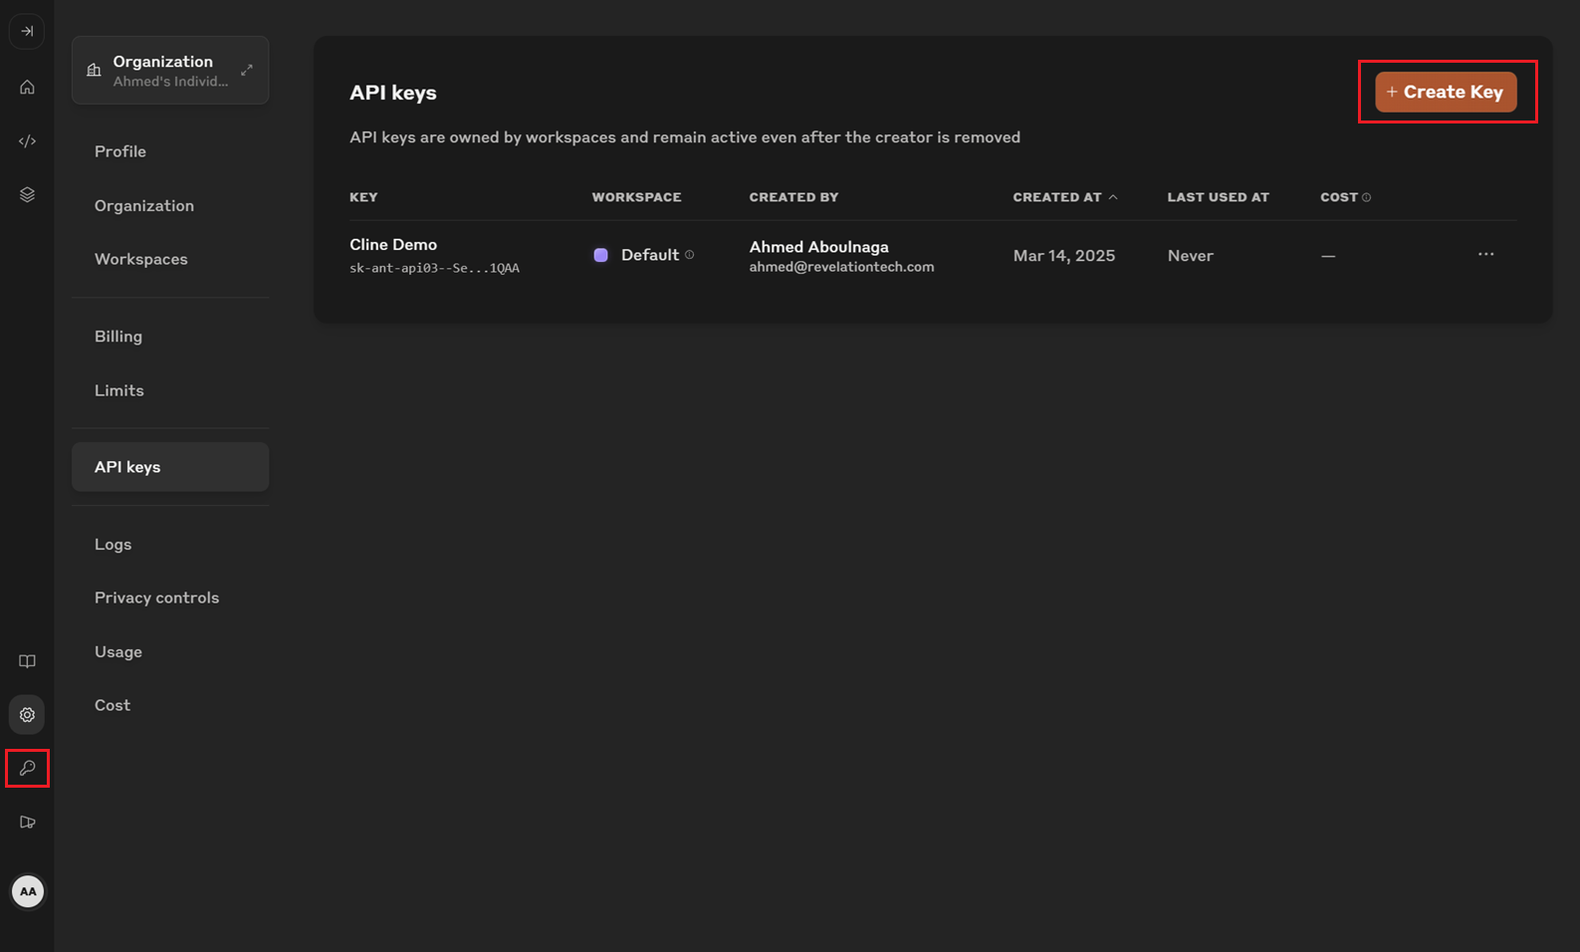The height and width of the screenshot is (952, 1580).
Task: Click the Create Key button
Action: (x=1446, y=92)
